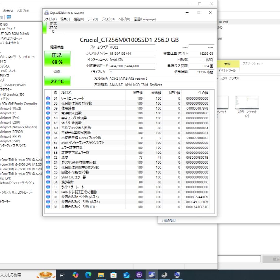Viewport: 280px width, 280px height.
Task: Click the status orb for 使用時間 row 09
Action: click(48, 108)
